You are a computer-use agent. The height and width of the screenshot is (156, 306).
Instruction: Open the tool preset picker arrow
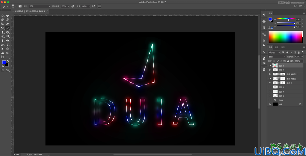click(x=7, y=6)
